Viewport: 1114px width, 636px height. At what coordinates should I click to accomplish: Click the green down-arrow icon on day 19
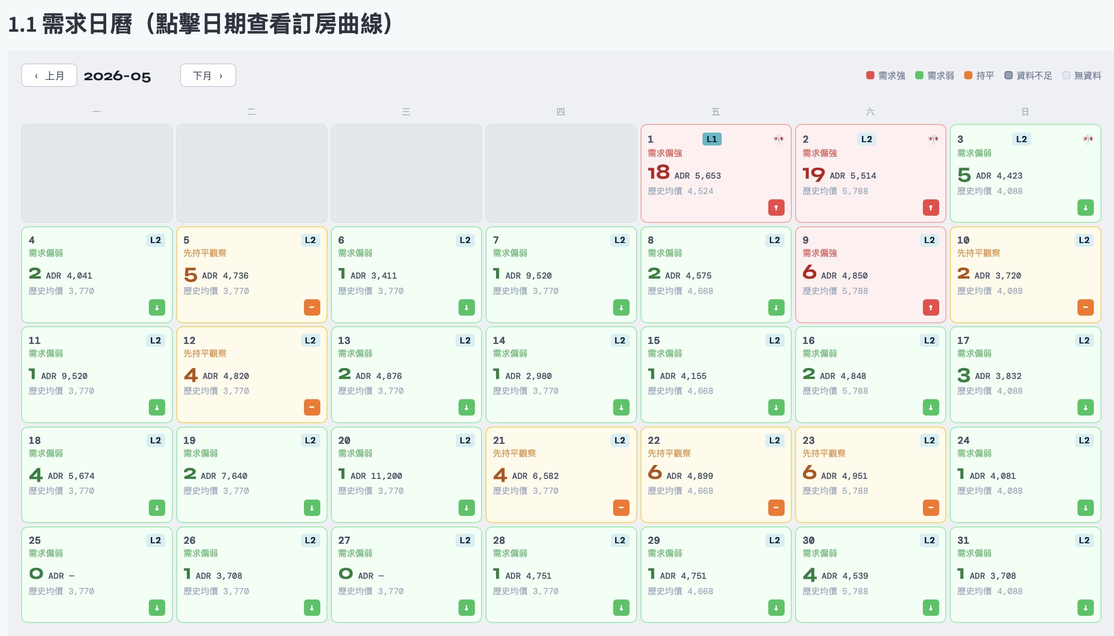coord(312,508)
